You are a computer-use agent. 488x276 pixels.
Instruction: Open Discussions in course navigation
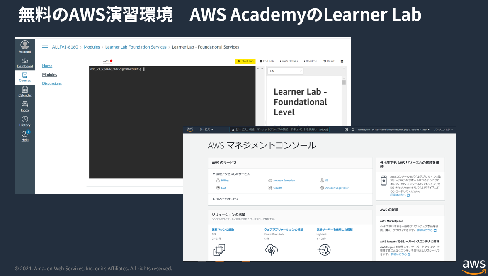pos(52,83)
